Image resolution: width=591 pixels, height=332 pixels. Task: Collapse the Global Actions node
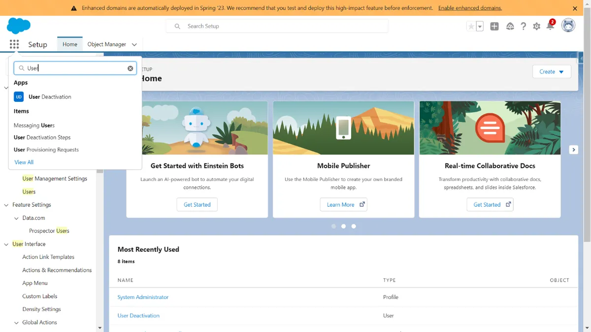tap(16, 323)
